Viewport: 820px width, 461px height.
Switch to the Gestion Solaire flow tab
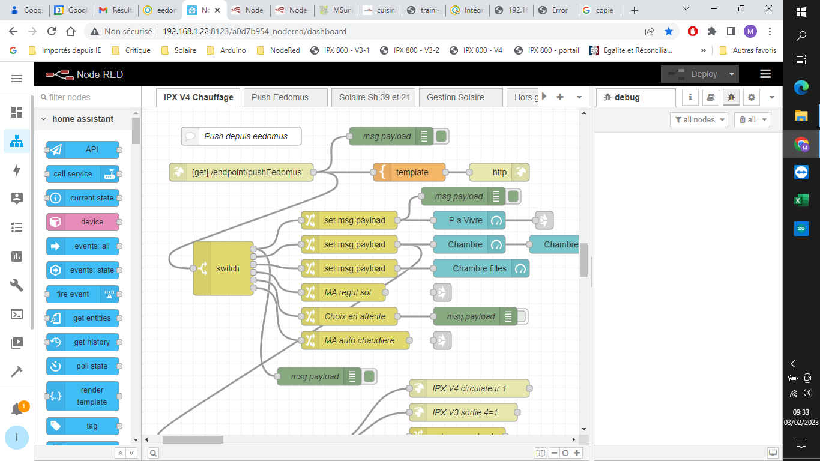tap(455, 97)
